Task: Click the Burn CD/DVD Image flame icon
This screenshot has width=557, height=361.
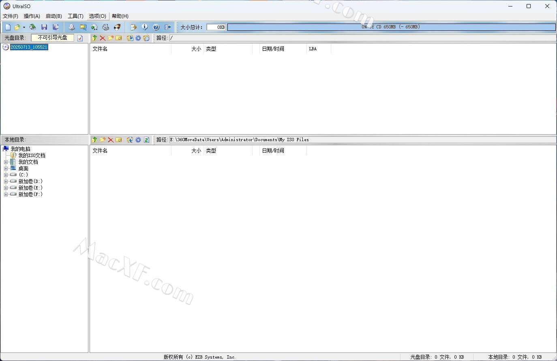Action: 117,27
